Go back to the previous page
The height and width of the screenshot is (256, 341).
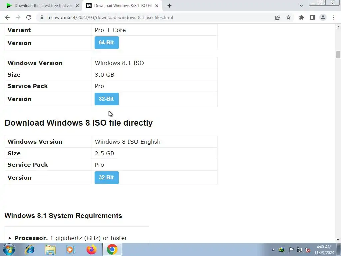coord(7,17)
